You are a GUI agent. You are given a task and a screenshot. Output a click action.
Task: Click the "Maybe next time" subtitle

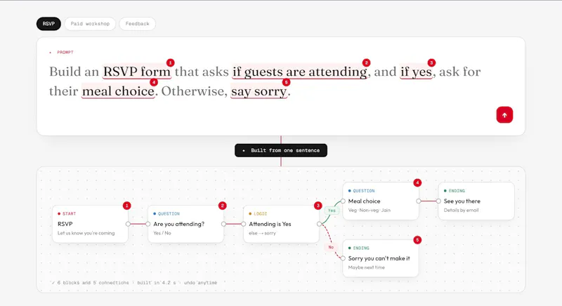(366, 267)
